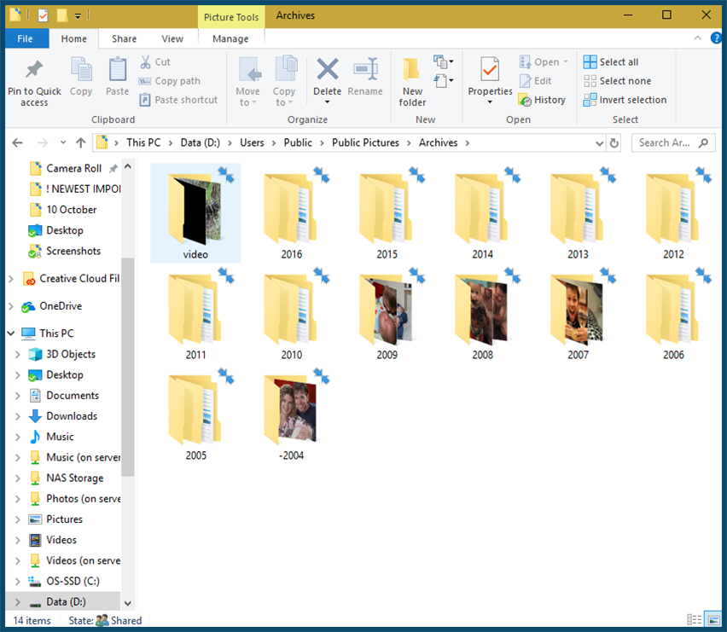Click the Back navigation arrow
727x632 pixels.
coord(18,142)
